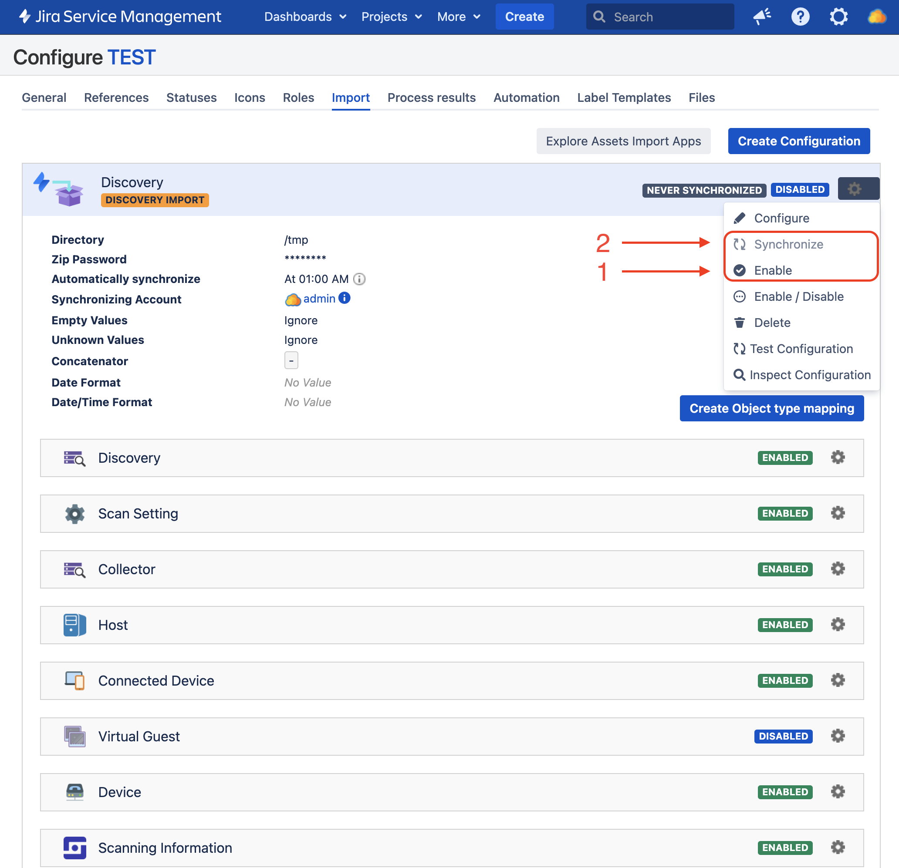Screen dimensions: 899x868
Task: Choose Enable from the gear menu
Action: pyautogui.click(x=801, y=270)
